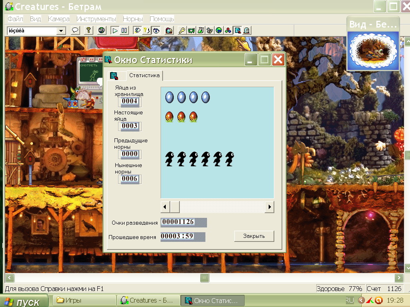Click the computer monitor in game scene
The width and height of the screenshot is (410, 307).
pyautogui.click(x=90, y=74)
